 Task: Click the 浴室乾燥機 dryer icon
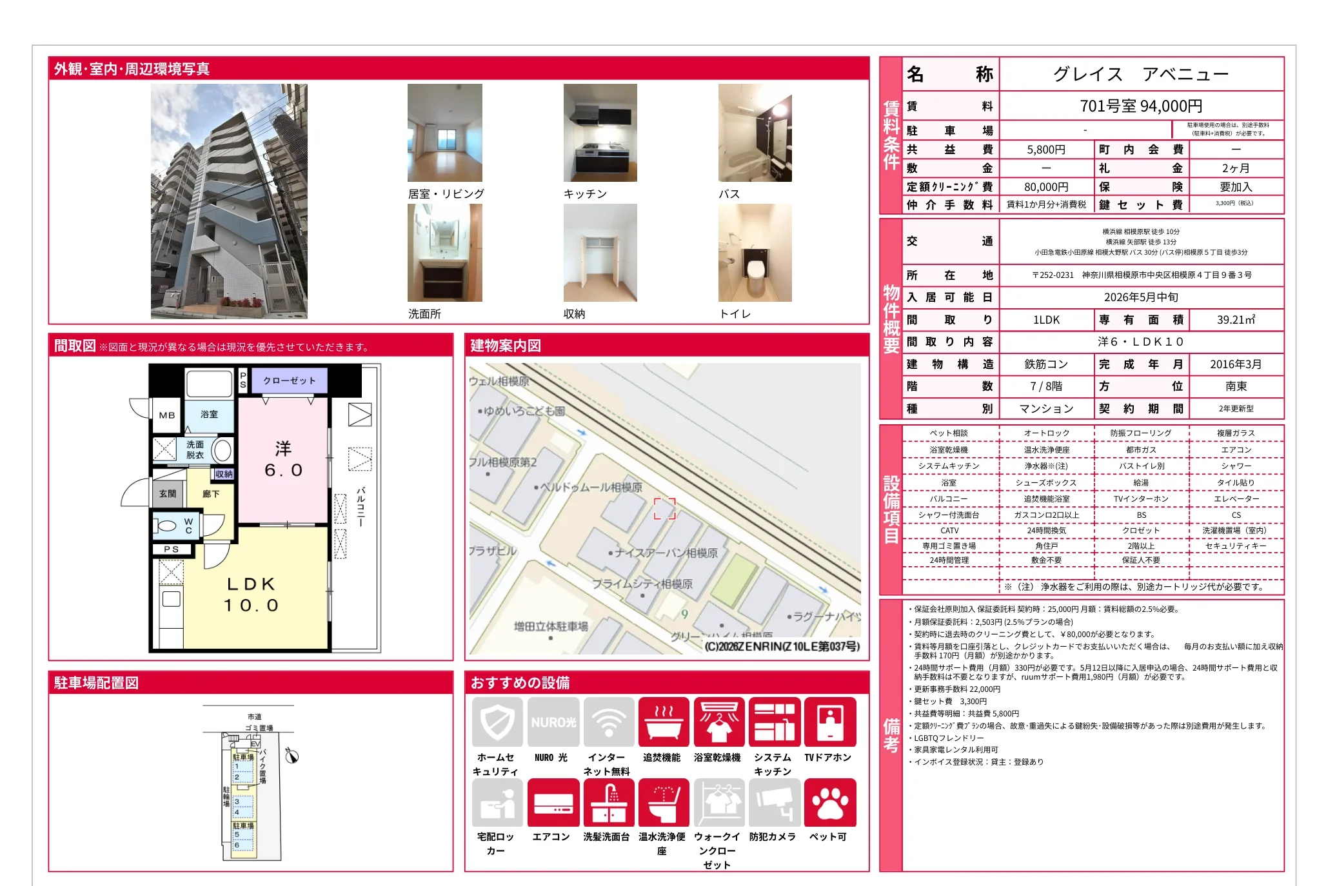tap(719, 722)
